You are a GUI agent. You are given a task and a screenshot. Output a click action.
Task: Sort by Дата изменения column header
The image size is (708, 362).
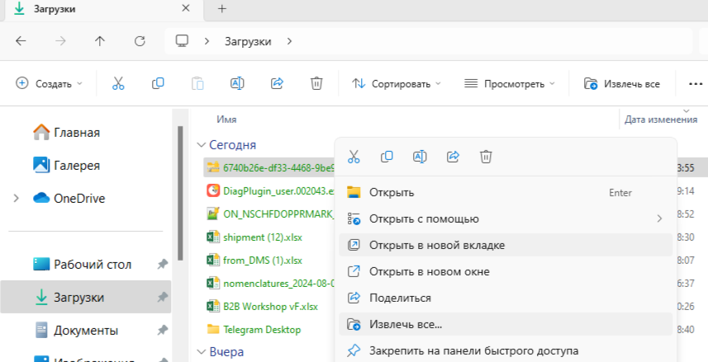pos(661,120)
